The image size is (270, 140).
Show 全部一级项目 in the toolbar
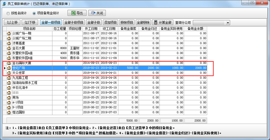[51, 23]
